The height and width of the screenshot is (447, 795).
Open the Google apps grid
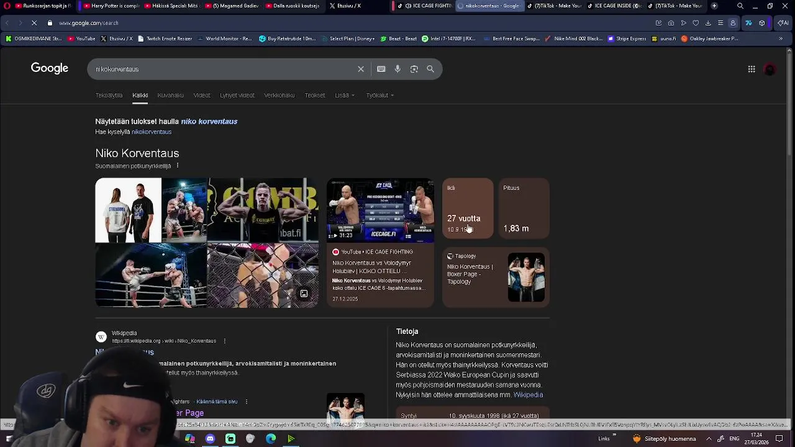click(752, 69)
